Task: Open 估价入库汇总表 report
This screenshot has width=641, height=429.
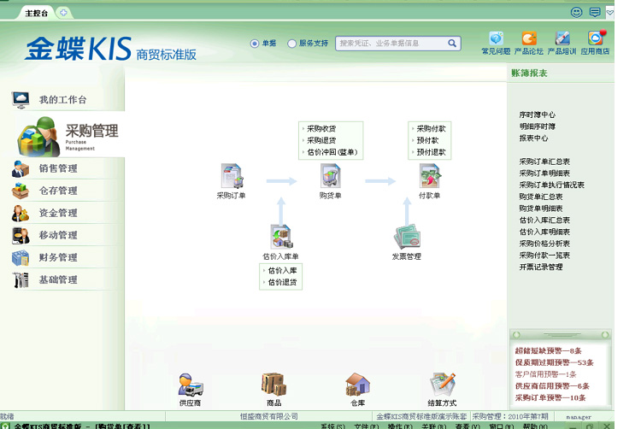Action: click(x=544, y=220)
